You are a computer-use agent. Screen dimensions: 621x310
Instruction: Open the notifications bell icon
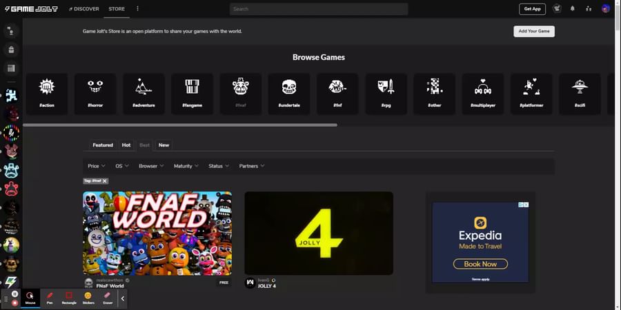coord(572,9)
